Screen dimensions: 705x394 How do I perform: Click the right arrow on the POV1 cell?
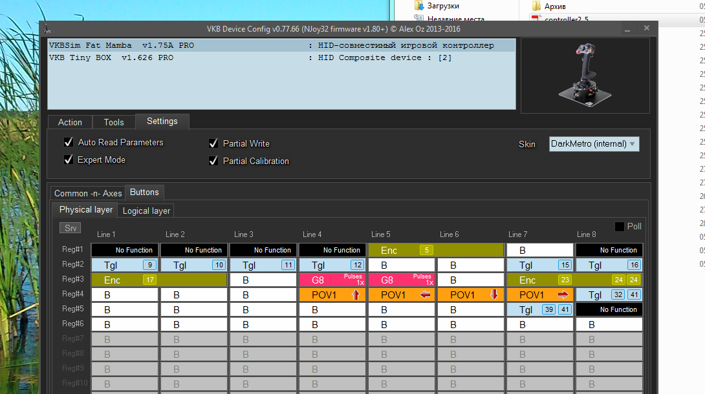click(563, 295)
